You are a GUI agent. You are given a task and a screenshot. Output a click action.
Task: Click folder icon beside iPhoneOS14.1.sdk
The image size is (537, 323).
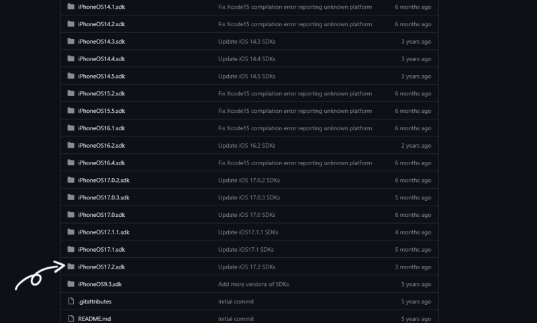tap(70, 7)
